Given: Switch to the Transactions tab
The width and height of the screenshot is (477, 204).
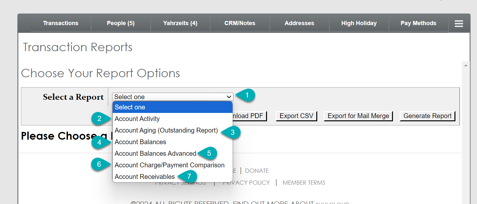Looking at the screenshot, I should point(61,23).
